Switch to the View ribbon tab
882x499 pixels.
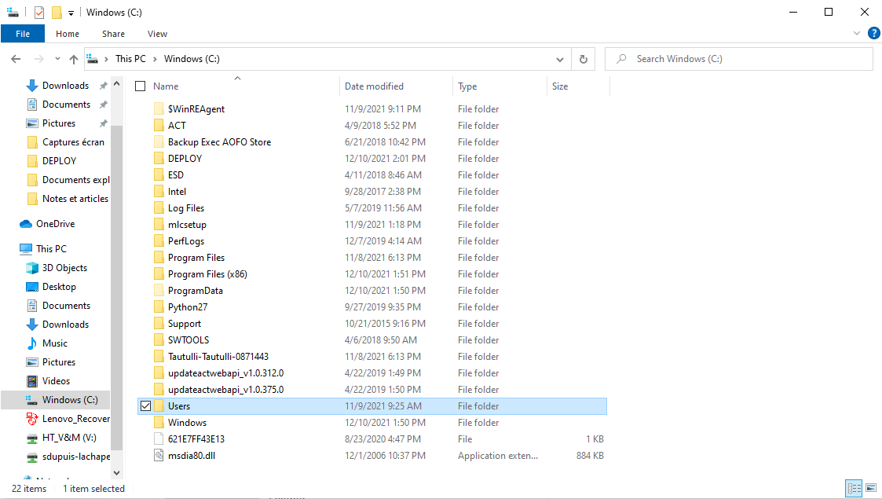click(157, 34)
